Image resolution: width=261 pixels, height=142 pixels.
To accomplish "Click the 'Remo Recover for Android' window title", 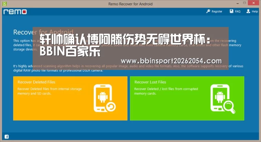I will click(x=130, y=4).
